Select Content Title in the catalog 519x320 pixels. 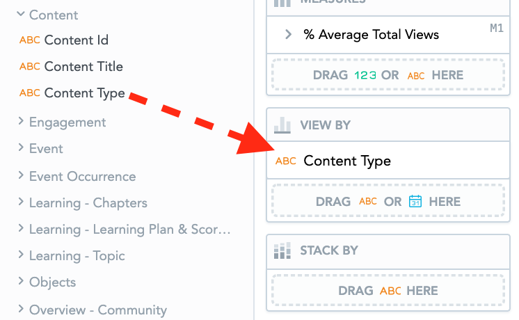tap(83, 67)
